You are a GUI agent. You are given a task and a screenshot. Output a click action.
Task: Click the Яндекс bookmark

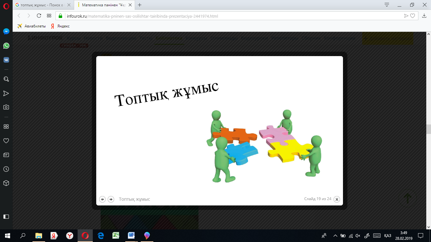pyautogui.click(x=60, y=26)
